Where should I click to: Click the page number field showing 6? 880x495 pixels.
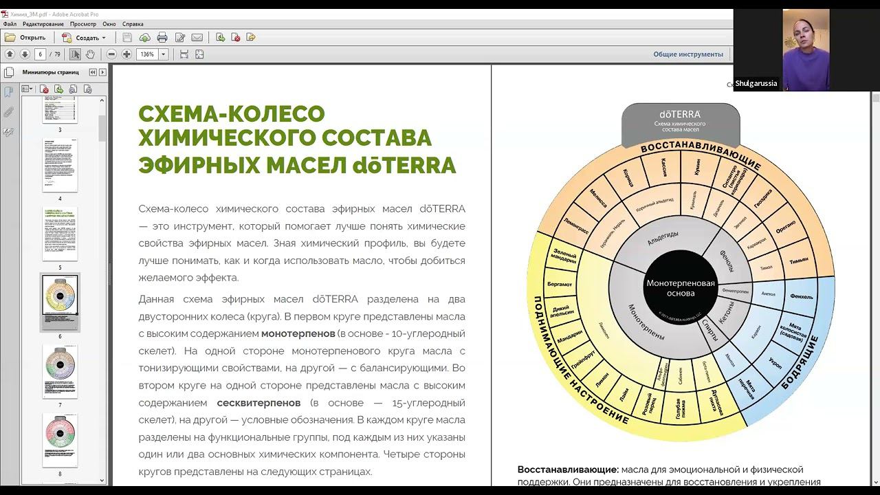41,54
